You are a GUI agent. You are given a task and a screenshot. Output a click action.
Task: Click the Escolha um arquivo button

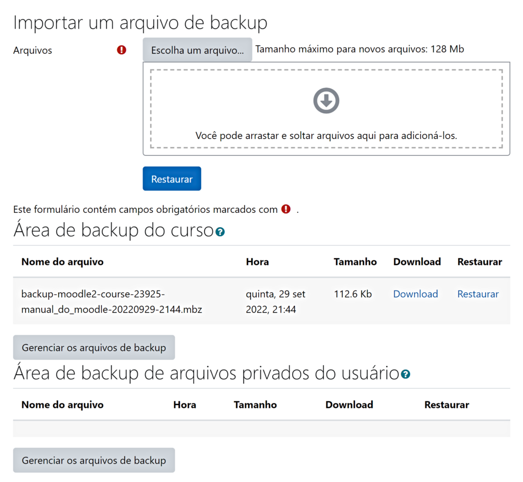pyautogui.click(x=198, y=50)
